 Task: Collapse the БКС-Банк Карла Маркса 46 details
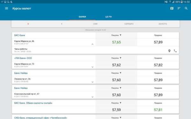(92, 44)
